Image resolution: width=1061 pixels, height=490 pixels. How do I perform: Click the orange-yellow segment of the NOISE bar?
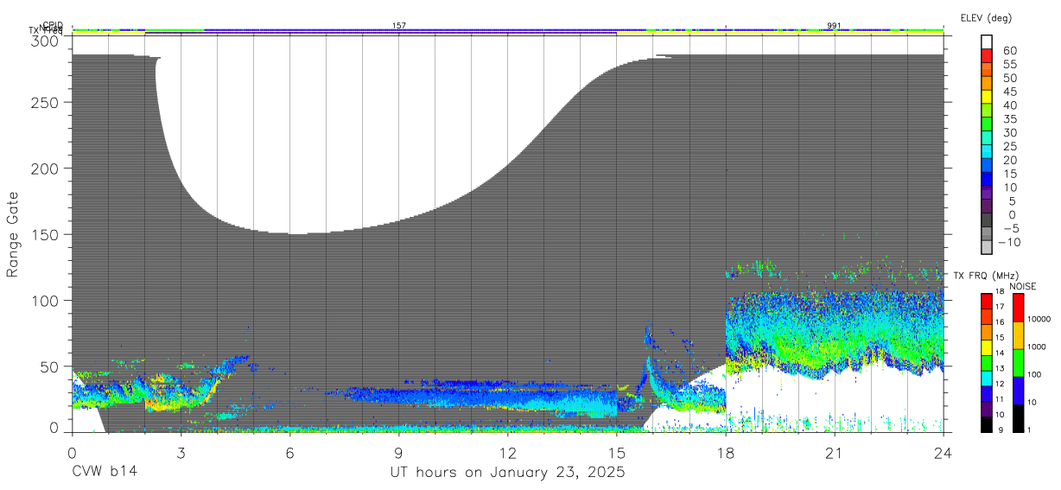tap(1018, 335)
